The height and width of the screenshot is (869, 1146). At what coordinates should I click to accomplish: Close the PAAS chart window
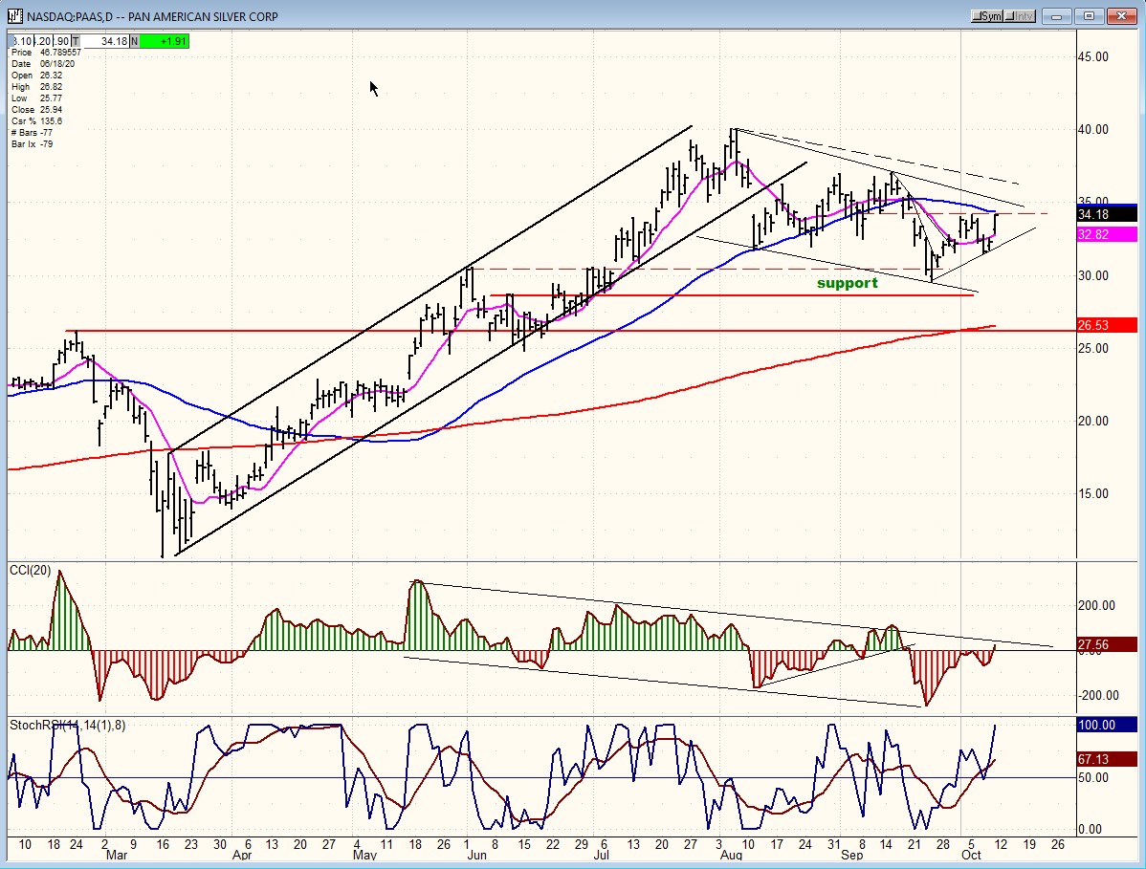[x=1122, y=16]
